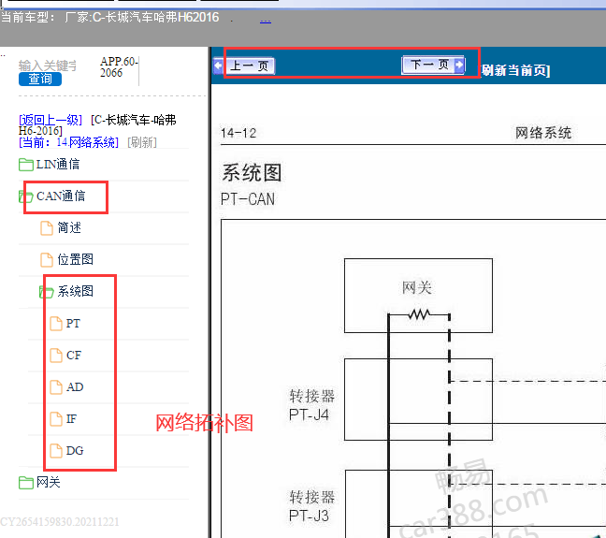
Task: Click the 位置图 page icon
Action: pyautogui.click(x=47, y=259)
